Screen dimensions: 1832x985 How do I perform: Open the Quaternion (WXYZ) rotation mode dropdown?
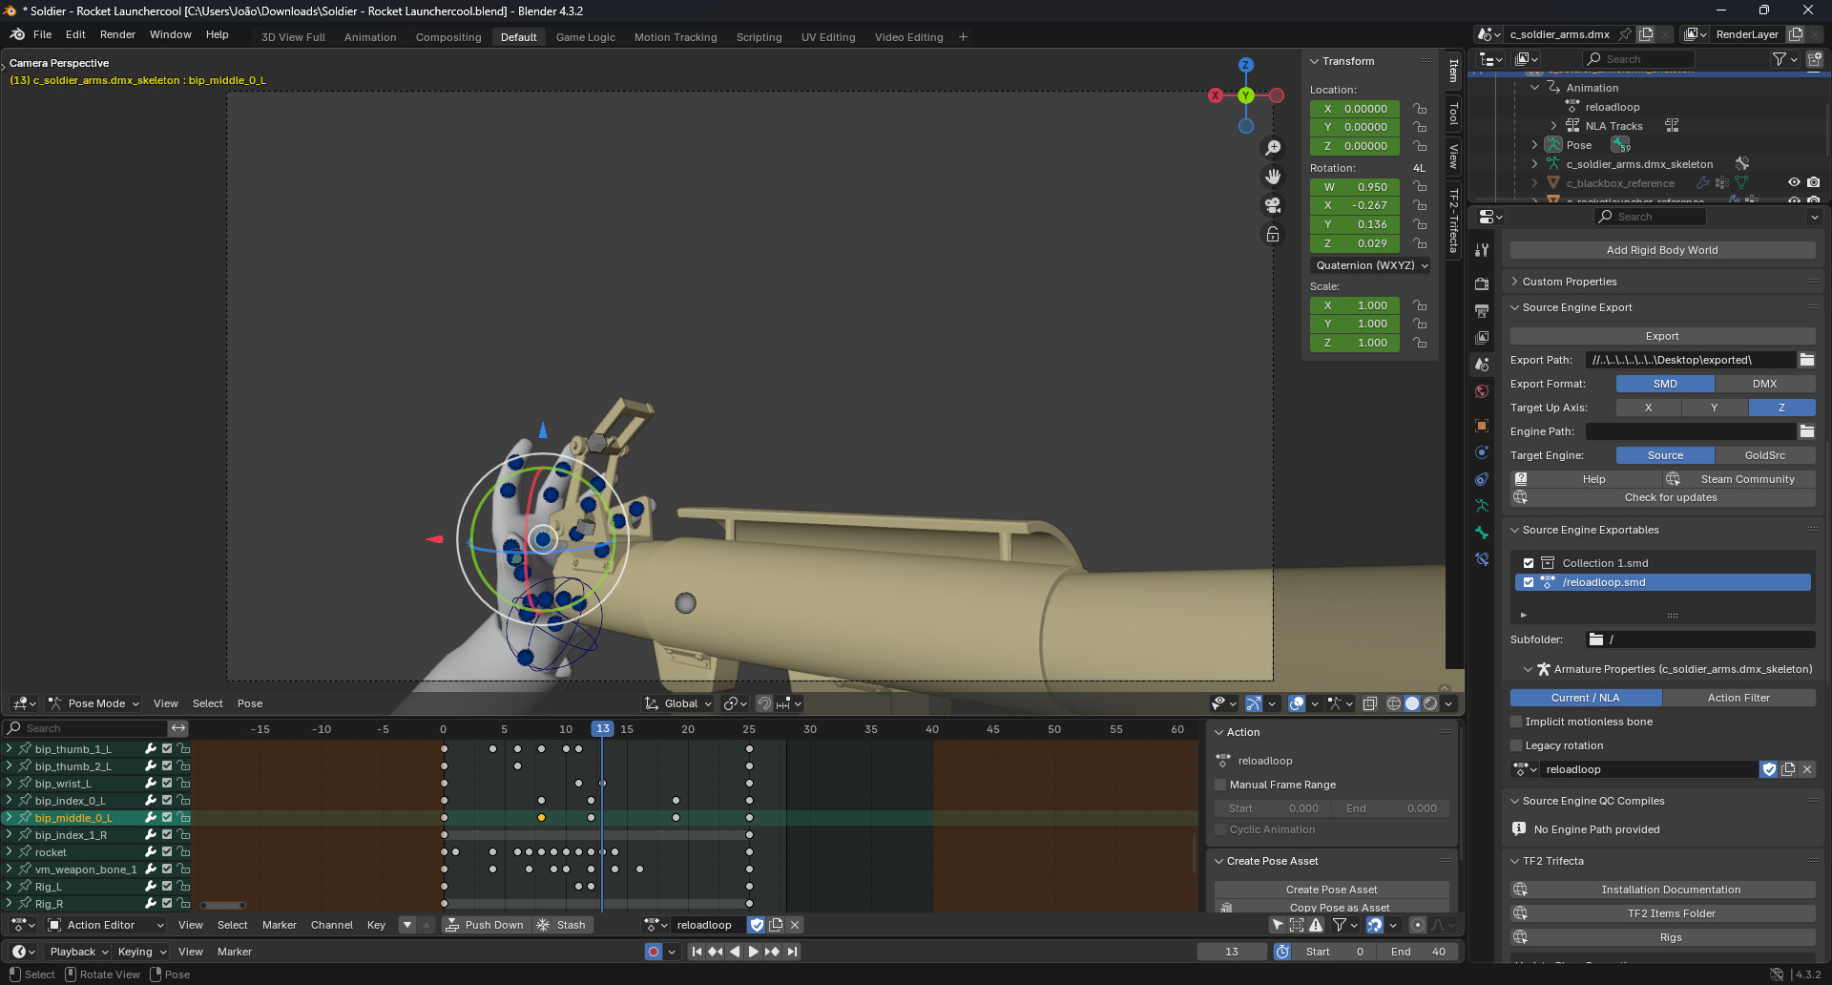[1370, 265]
